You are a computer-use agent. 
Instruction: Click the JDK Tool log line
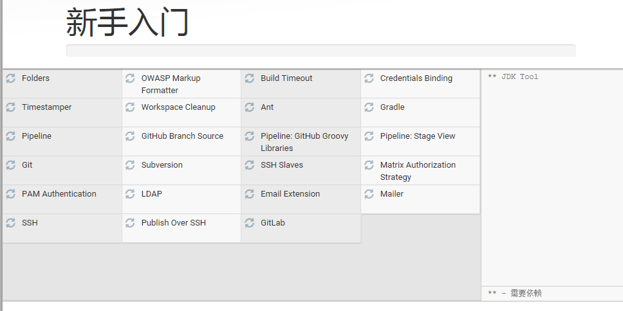(513, 77)
